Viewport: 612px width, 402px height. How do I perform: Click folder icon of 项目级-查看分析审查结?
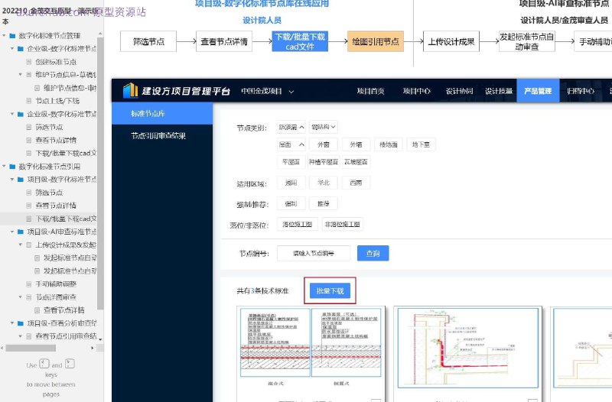(21, 323)
